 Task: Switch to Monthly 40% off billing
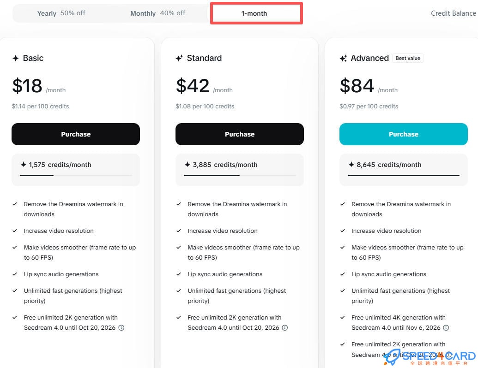157,13
